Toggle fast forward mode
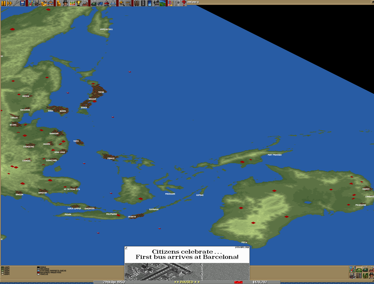The image size is (374, 284). [x=10, y=3]
